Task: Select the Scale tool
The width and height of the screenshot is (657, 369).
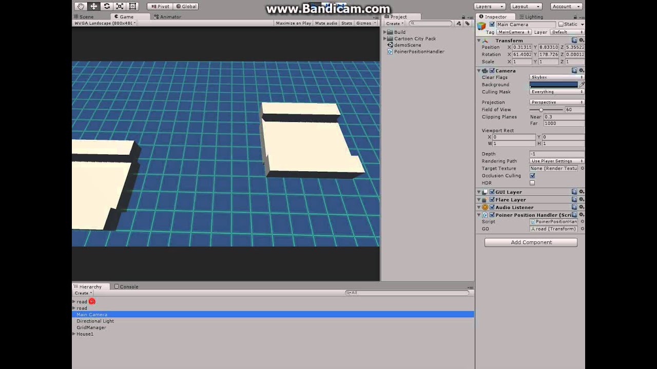Action: (x=120, y=6)
